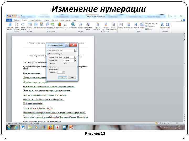
Task: Open Internet Explorer from the taskbar
Action: [x=16, y=127]
